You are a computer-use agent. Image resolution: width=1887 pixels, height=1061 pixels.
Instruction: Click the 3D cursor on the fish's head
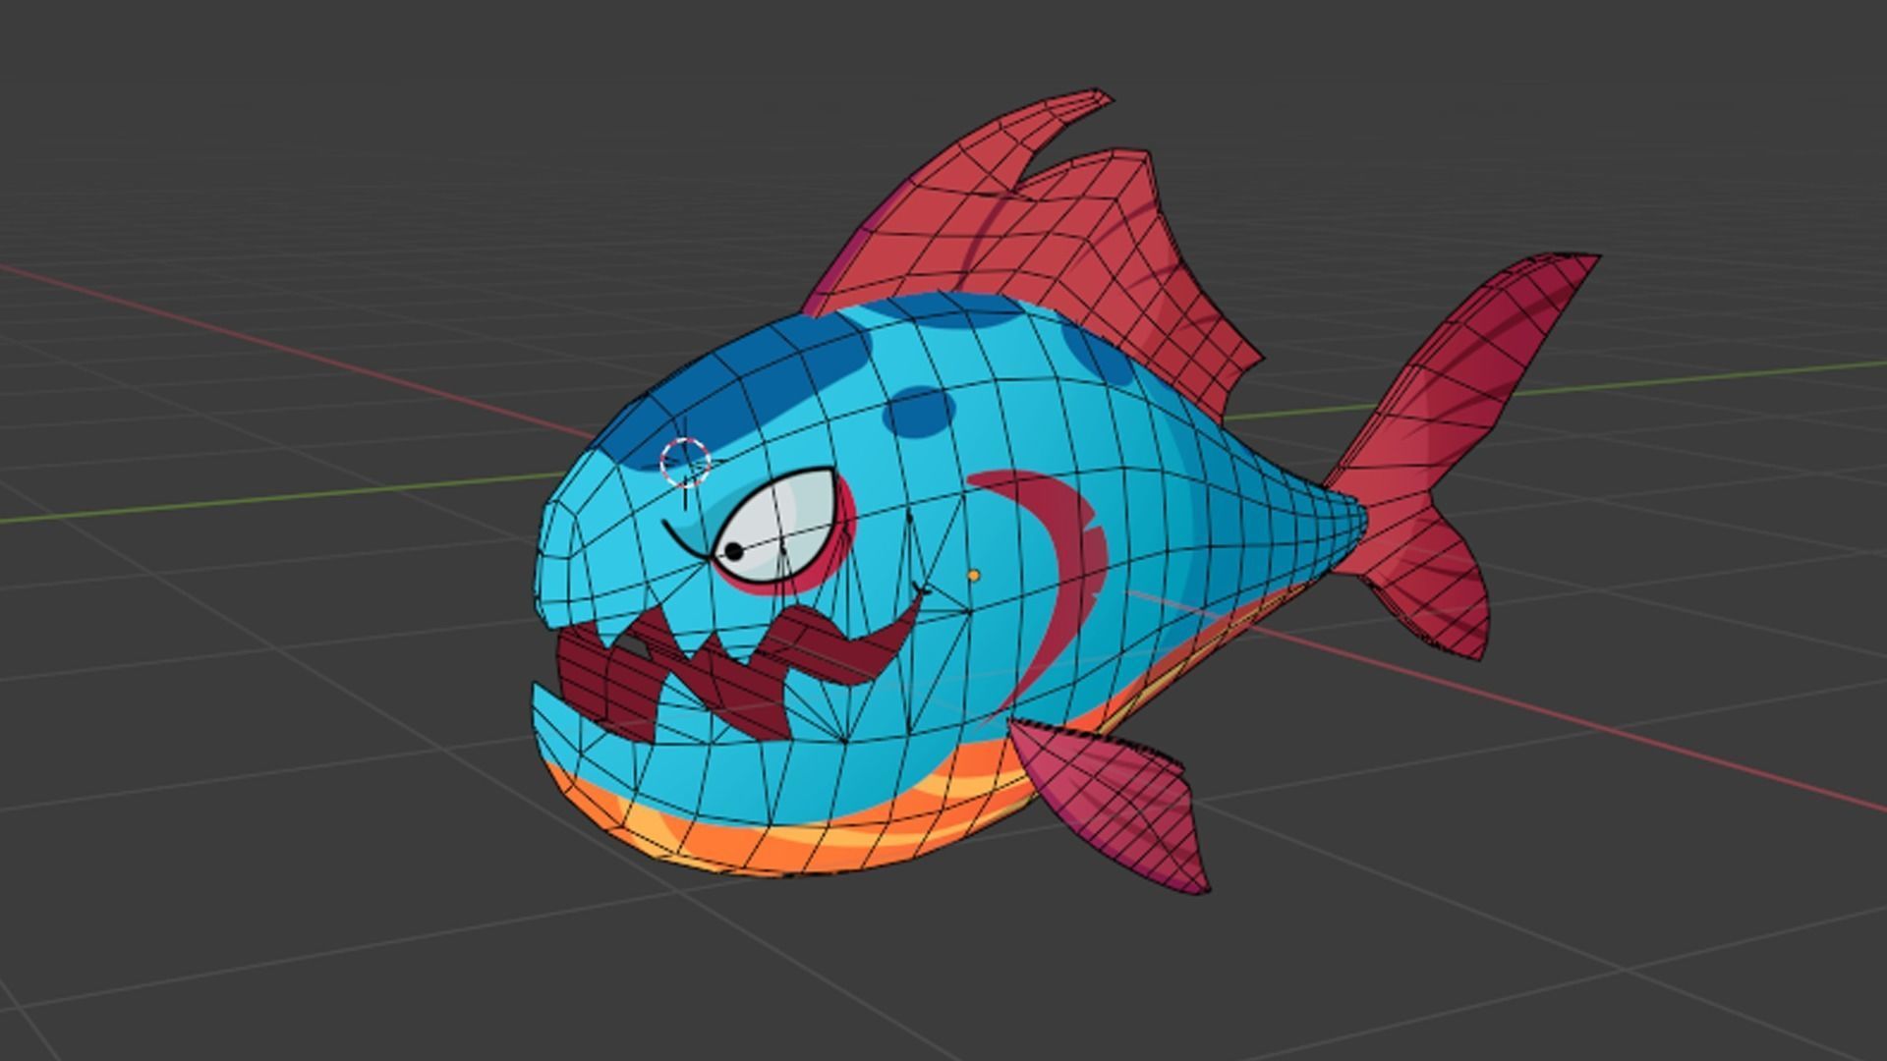coord(685,463)
